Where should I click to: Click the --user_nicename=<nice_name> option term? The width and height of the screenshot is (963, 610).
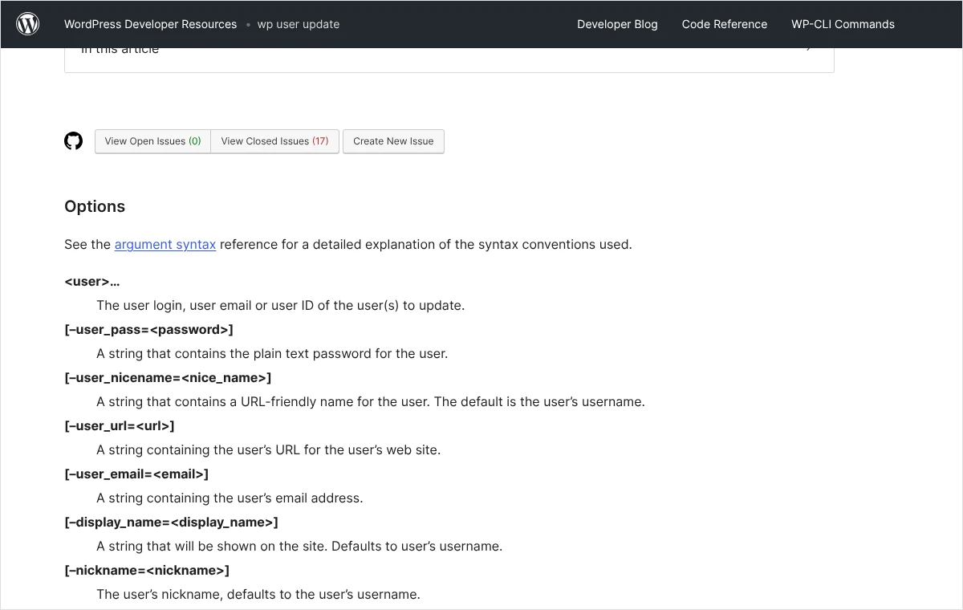168,378
